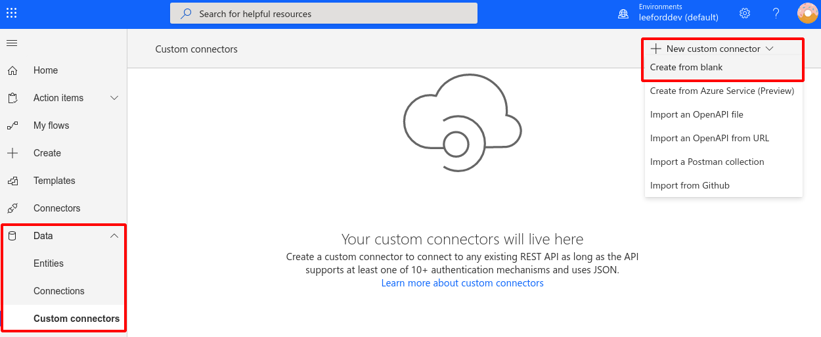The height and width of the screenshot is (337, 821).
Task: Click the Templates icon
Action: click(x=12, y=181)
